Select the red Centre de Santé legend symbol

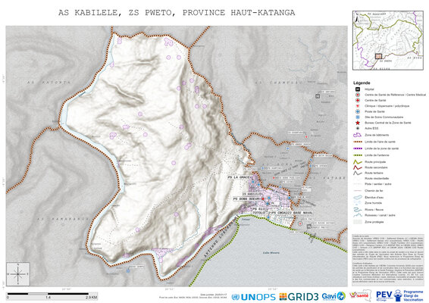(x=357, y=100)
